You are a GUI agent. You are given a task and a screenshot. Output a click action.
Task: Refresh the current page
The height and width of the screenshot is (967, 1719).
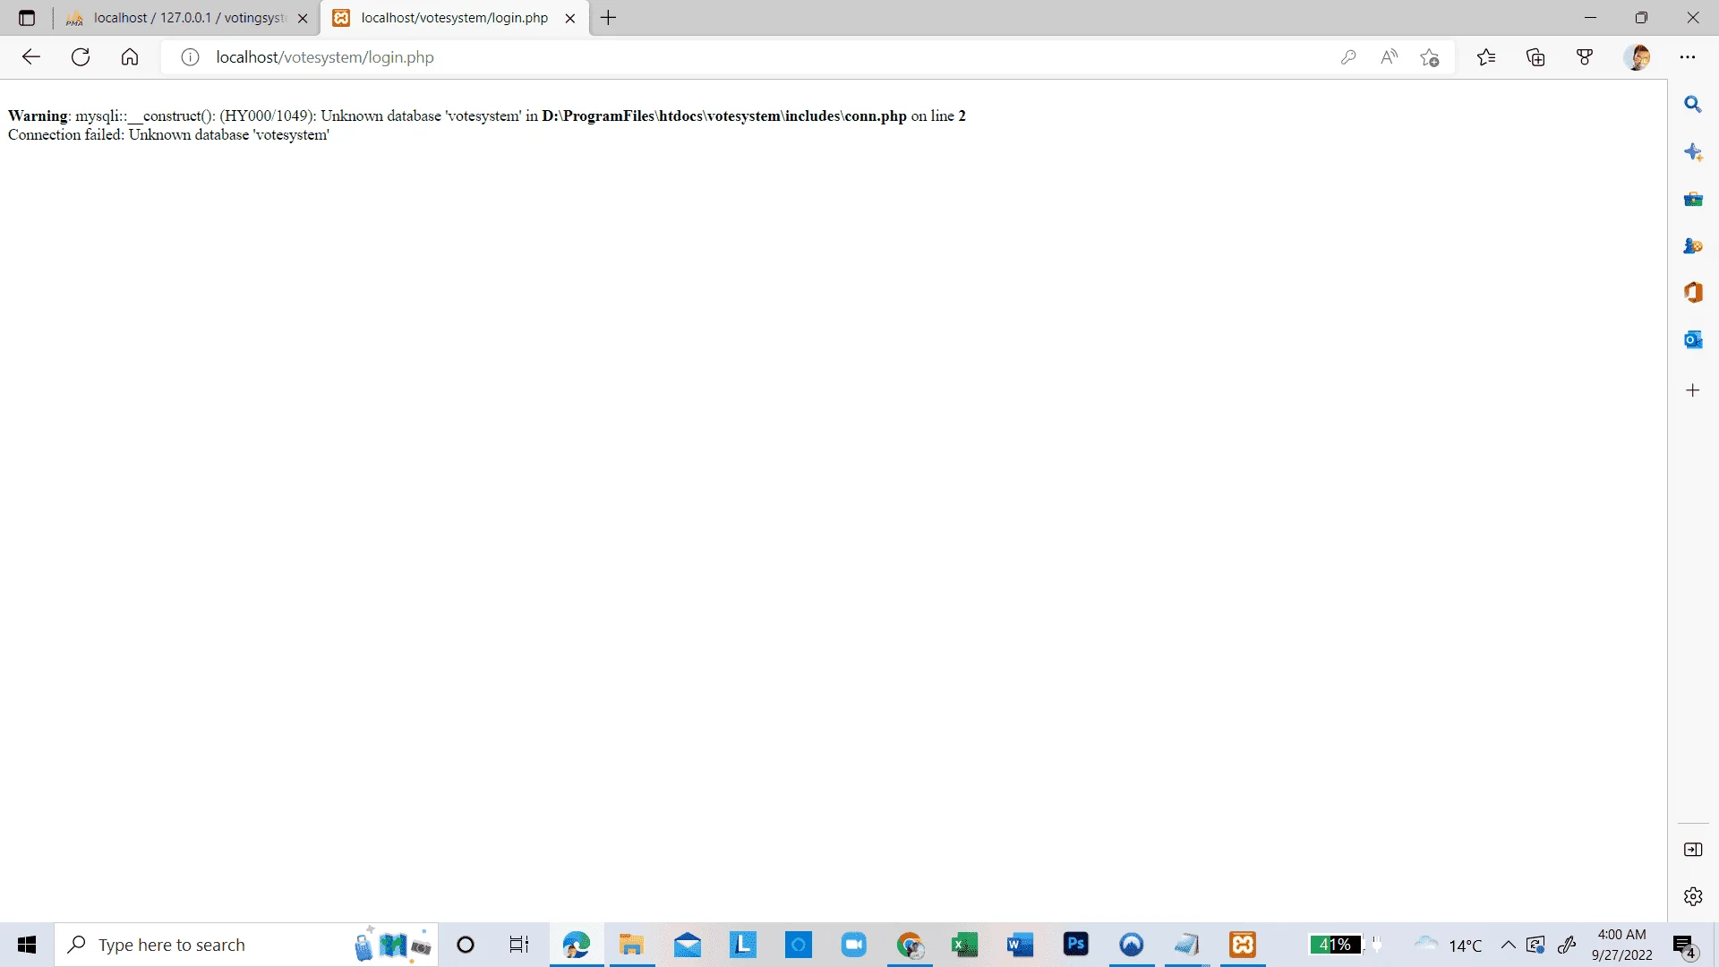(81, 57)
